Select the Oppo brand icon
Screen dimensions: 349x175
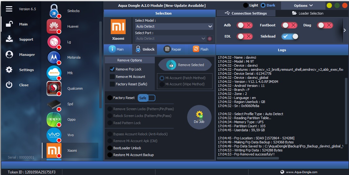click(54, 119)
